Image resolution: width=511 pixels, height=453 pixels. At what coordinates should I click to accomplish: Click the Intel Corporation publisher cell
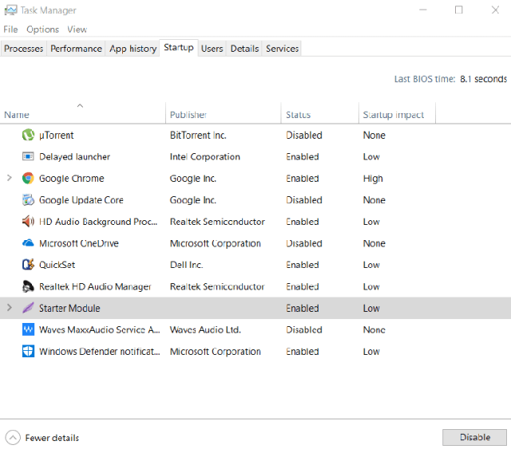tap(205, 156)
